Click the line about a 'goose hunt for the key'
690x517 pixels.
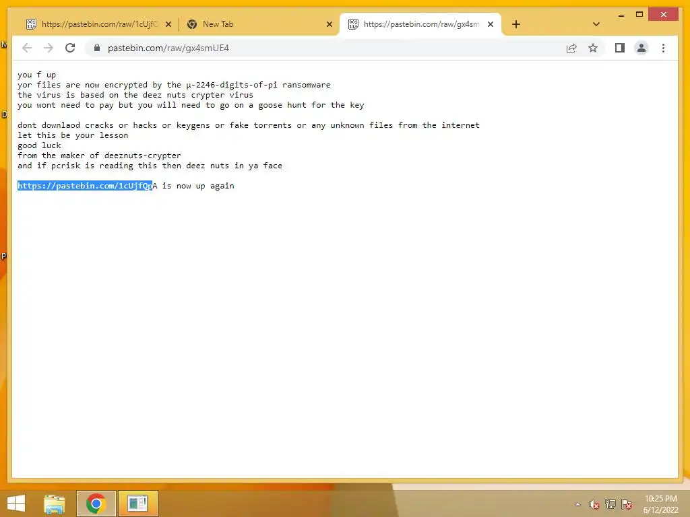191,105
